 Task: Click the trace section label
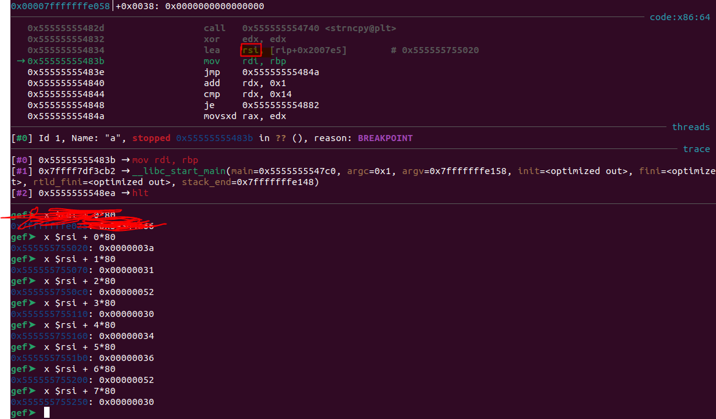coord(696,148)
